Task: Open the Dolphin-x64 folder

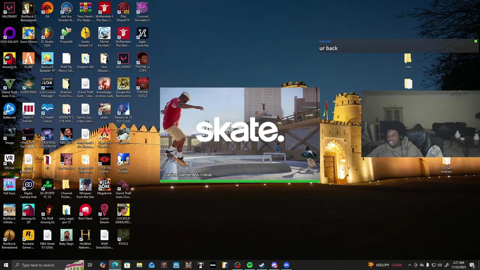Action: click(x=85, y=60)
